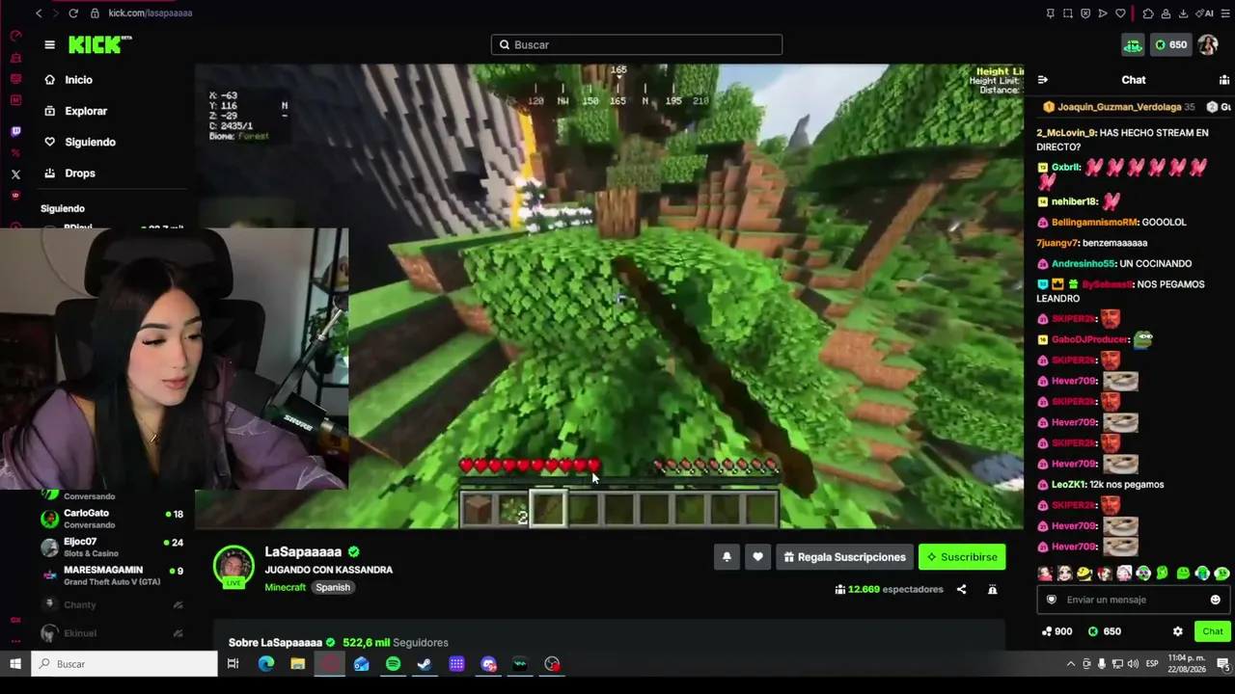The image size is (1235, 694).
Task: Open the browser extensions puzzle icon
Action: pyautogui.click(x=1147, y=13)
